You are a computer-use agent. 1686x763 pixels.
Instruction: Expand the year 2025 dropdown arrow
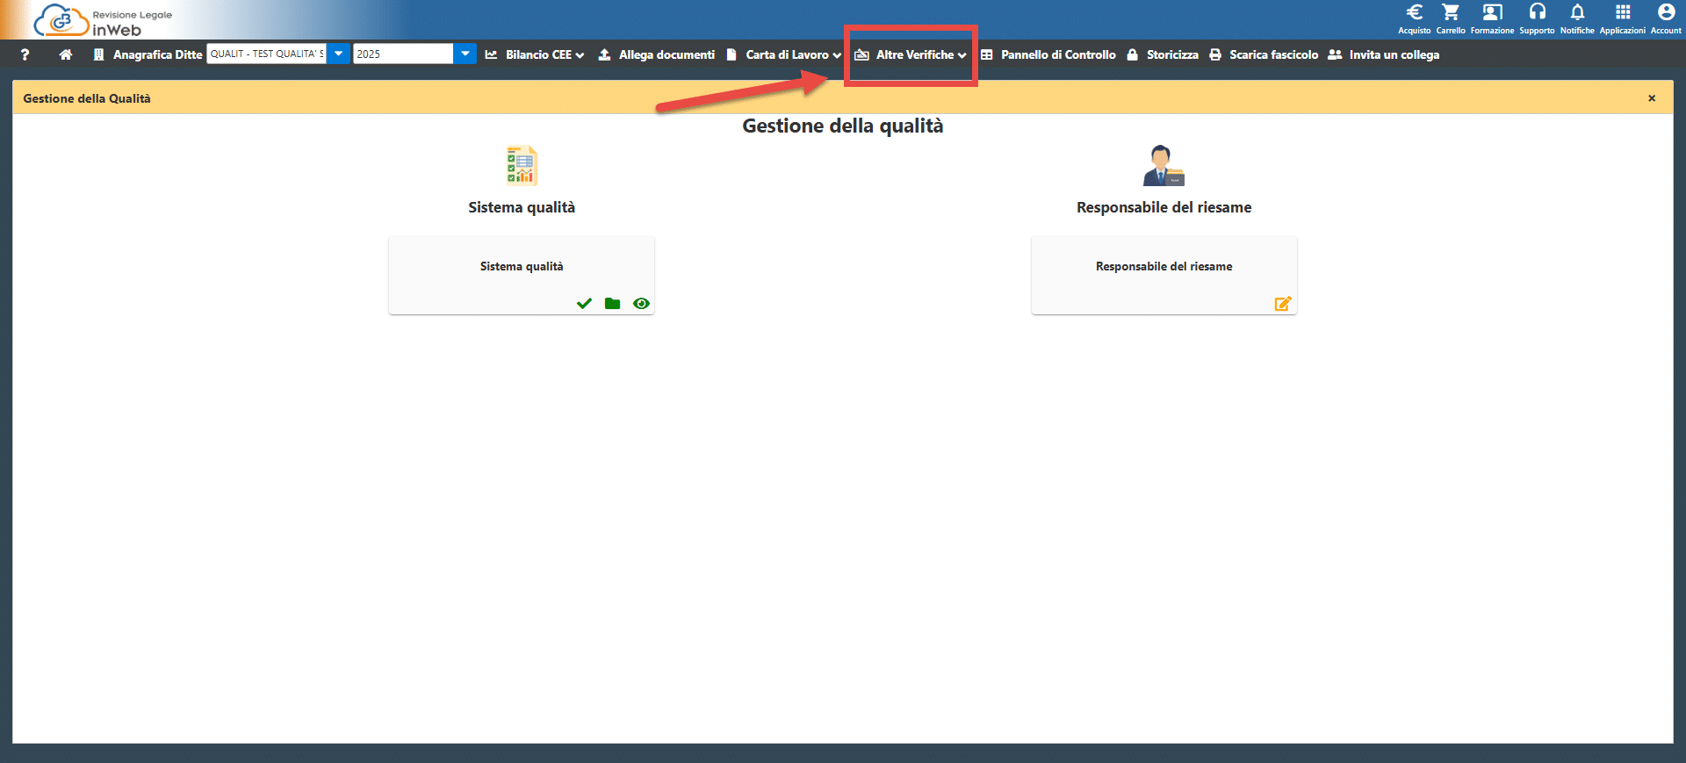(x=465, y=54)
